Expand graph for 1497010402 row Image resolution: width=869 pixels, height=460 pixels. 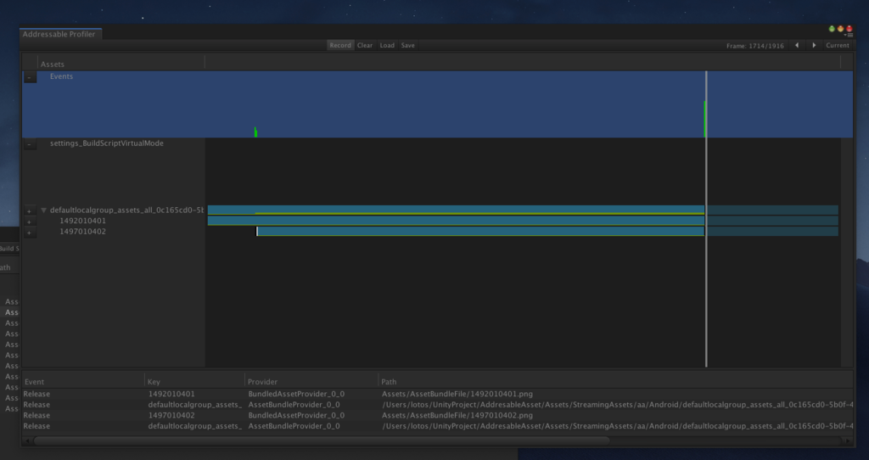tap(30, 233)
